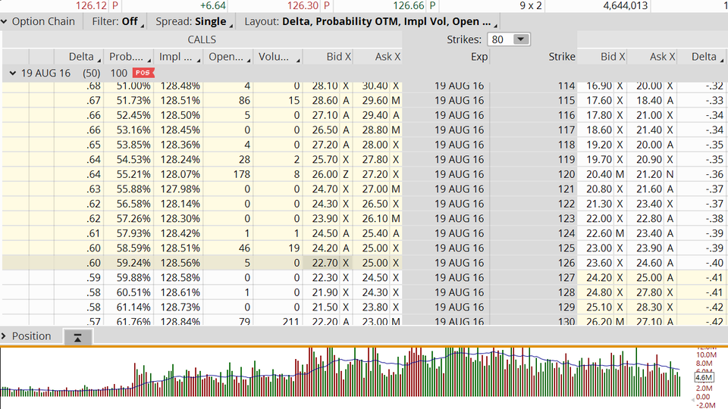Click the 126.12 last price in quote bar

click(x=91, y=5)
